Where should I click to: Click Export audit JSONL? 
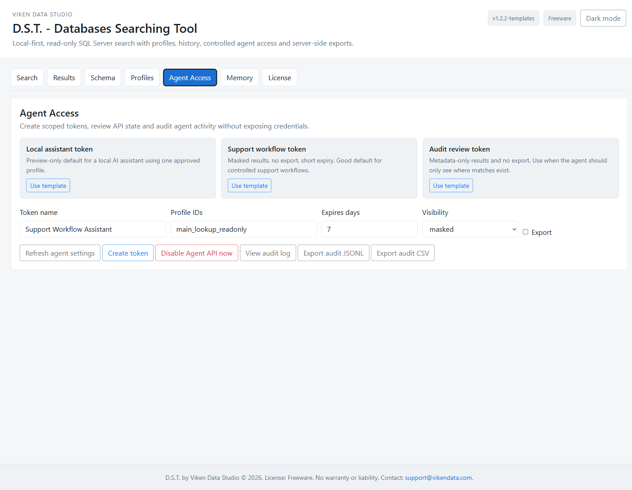334,253
